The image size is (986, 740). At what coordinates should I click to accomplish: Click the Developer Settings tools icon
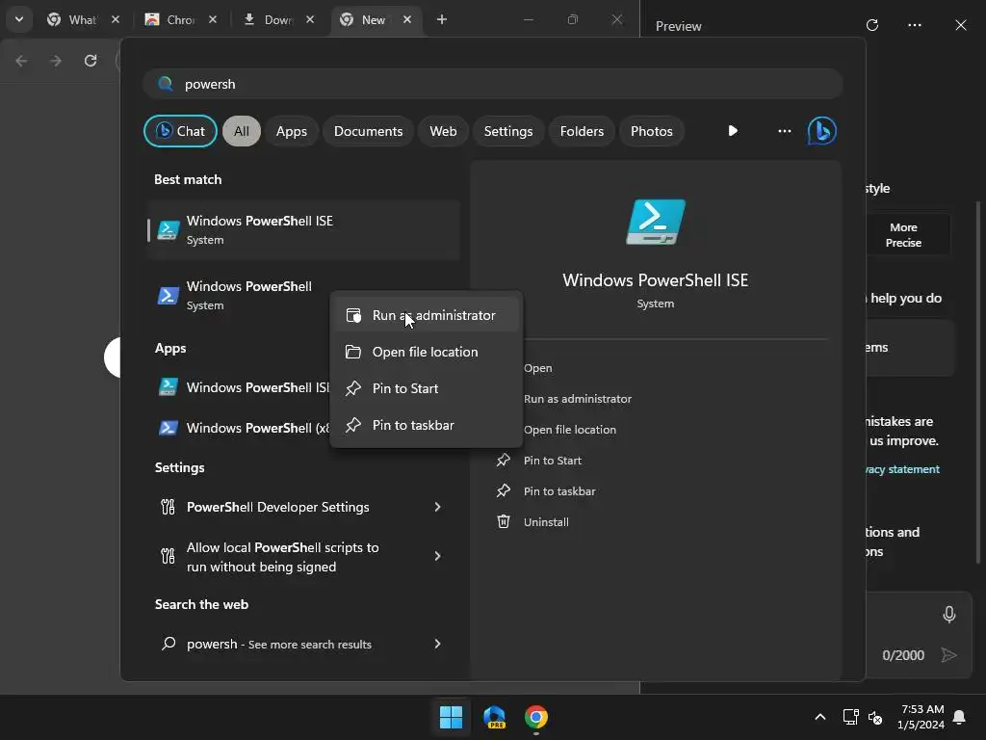[x=168, y=507]
